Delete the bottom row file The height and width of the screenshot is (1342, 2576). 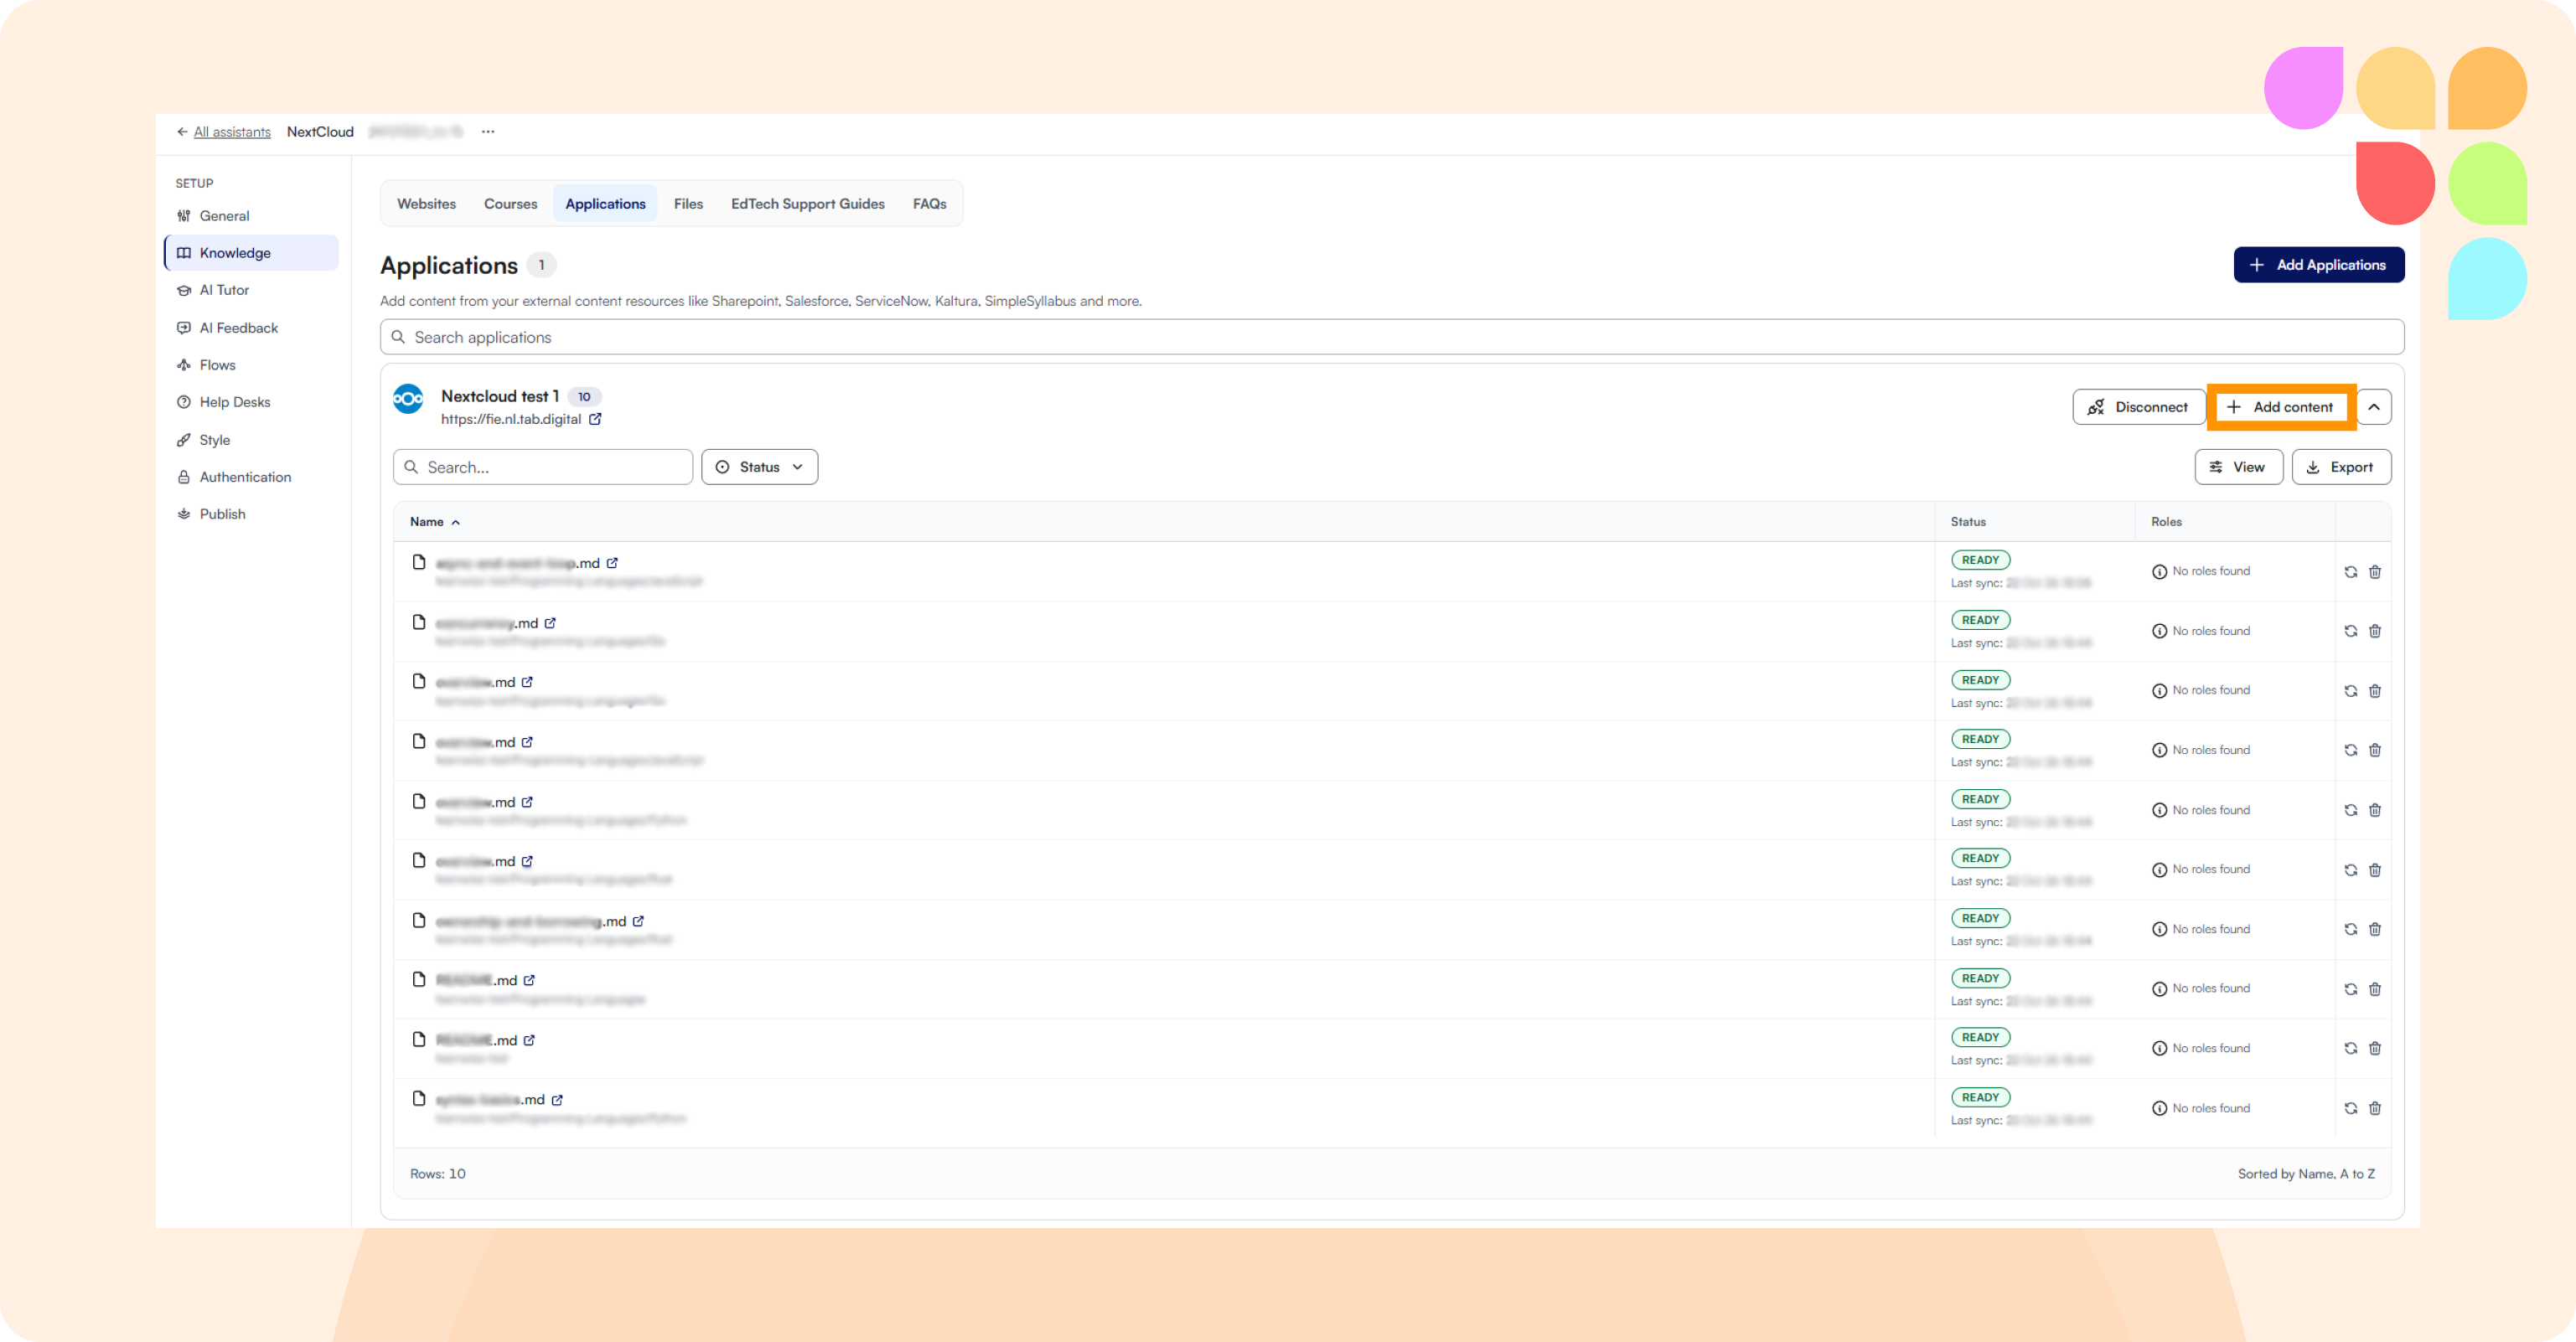[2375, 1108]
